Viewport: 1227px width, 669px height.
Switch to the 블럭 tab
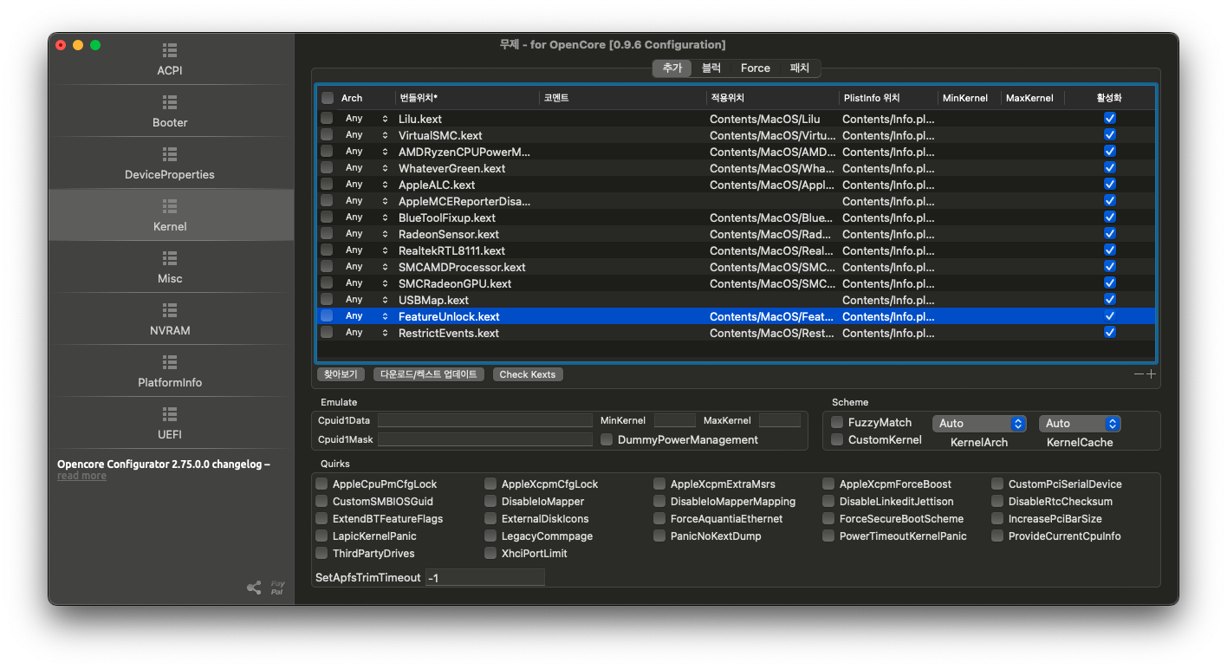pos(711,68)
